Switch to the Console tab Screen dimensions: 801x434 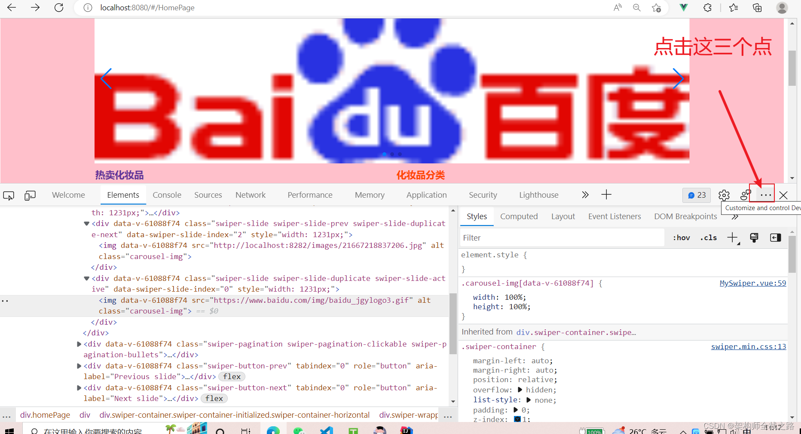167,195
